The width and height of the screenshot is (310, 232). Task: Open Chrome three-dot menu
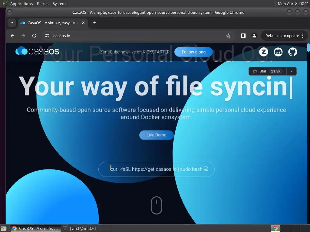(303, 36)
